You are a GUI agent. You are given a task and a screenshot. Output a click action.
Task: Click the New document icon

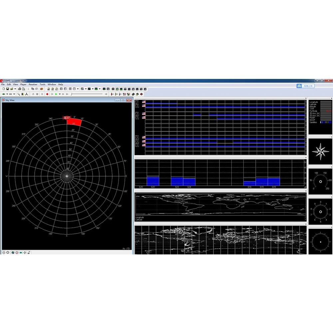[4, 89]
